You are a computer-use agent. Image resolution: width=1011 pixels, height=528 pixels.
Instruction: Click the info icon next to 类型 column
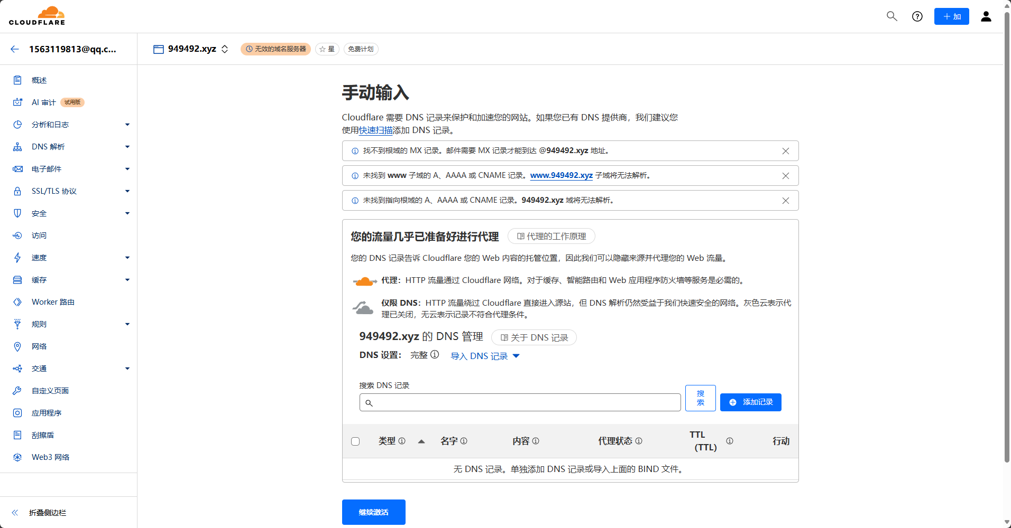402,441
